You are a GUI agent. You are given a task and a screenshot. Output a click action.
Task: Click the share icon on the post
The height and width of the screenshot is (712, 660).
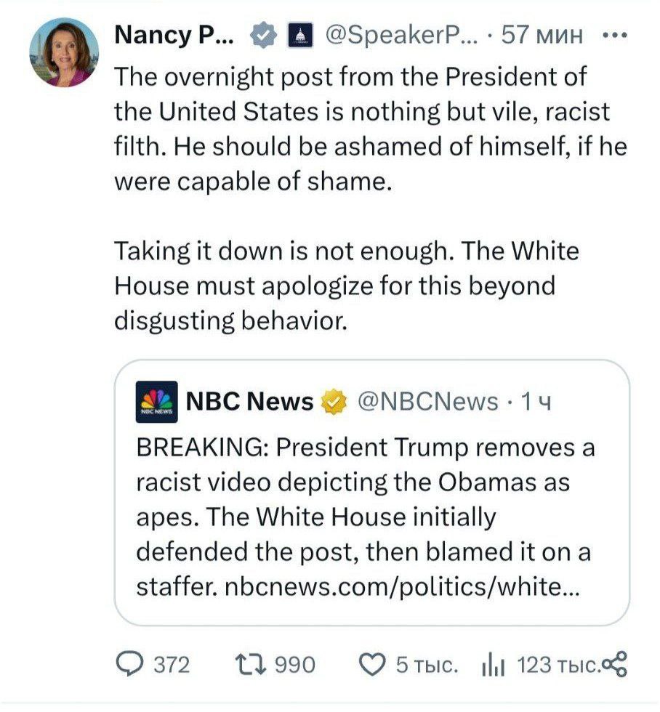[x=614, y=663]
